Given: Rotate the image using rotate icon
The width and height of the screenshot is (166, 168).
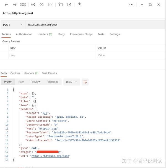Looking at the screenshot, I should (61, 5).
